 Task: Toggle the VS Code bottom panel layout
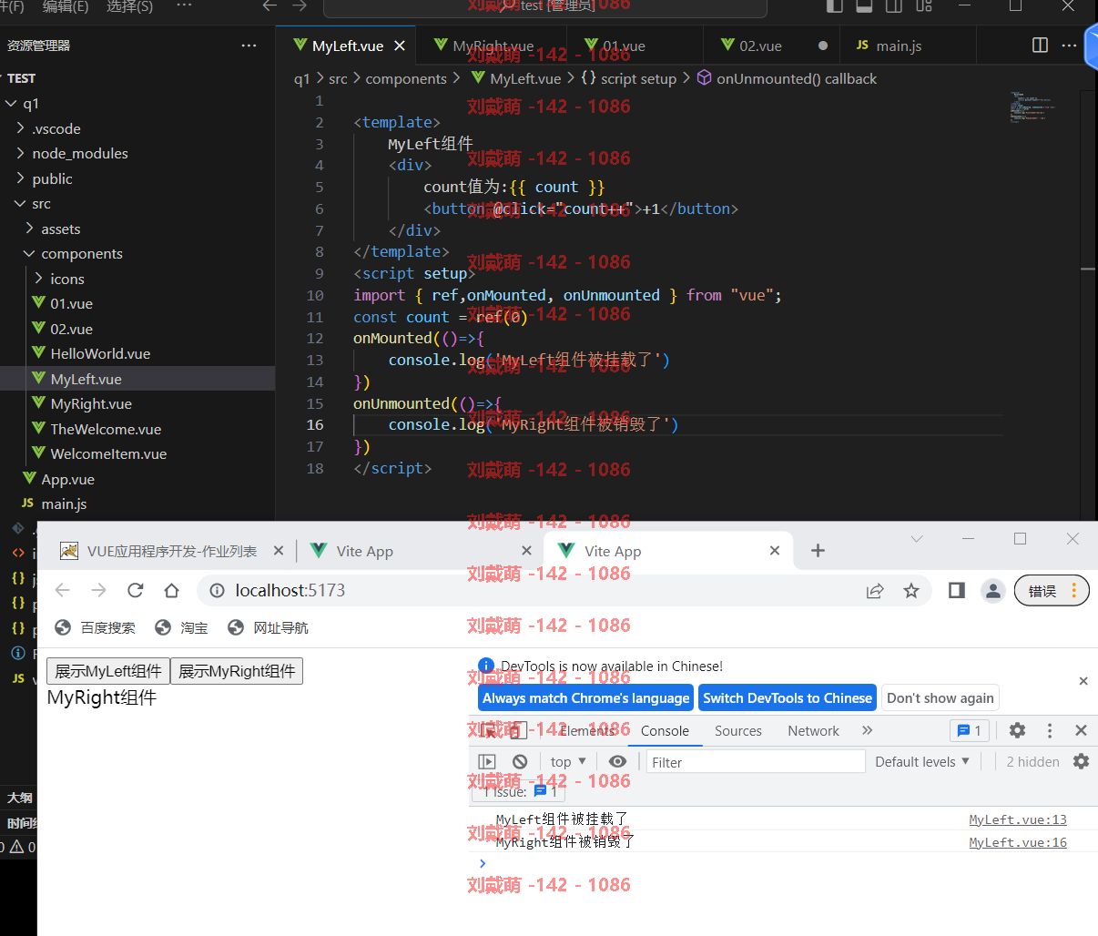(x=865, y=6)
